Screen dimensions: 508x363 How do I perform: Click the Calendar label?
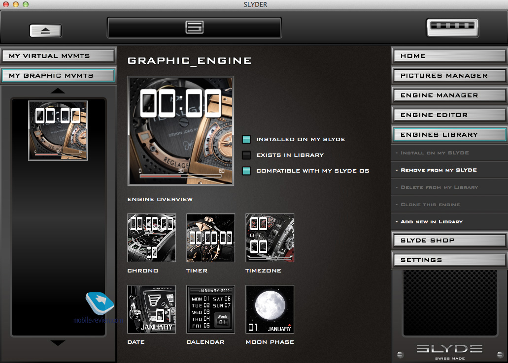pyautogui.click(x=205, y=342)
